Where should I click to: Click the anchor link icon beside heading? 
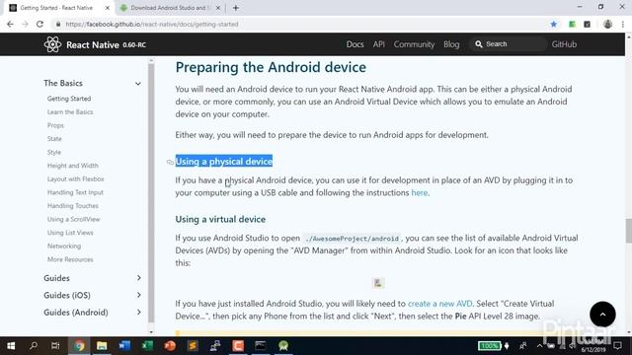coord(170,162)
